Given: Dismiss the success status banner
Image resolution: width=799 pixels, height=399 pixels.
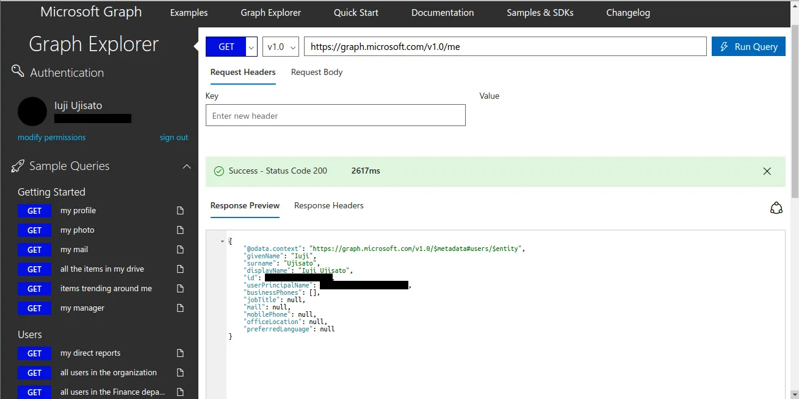Looking at the screenshot, I should pyautogui.click(x=767, y=171).
